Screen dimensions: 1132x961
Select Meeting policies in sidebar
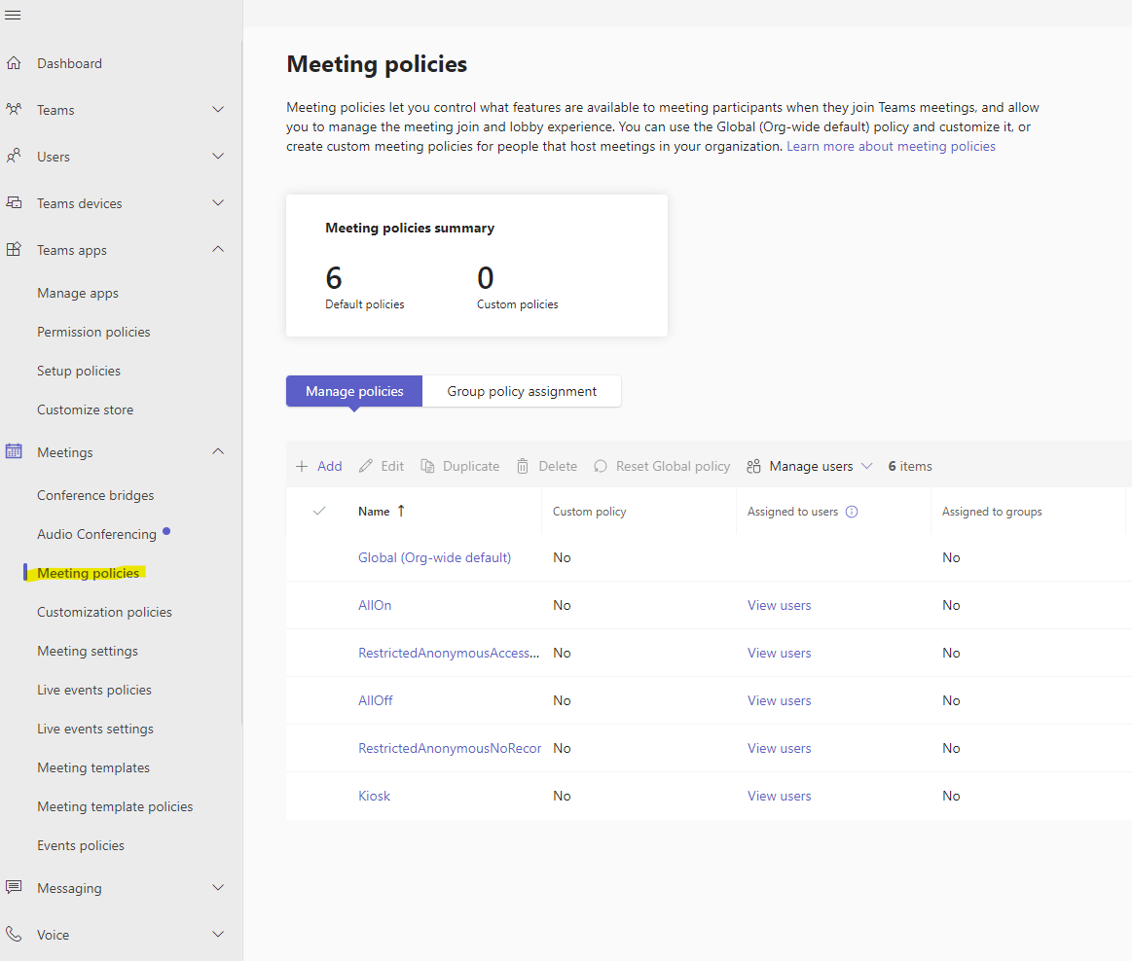[x=88, y=573]
